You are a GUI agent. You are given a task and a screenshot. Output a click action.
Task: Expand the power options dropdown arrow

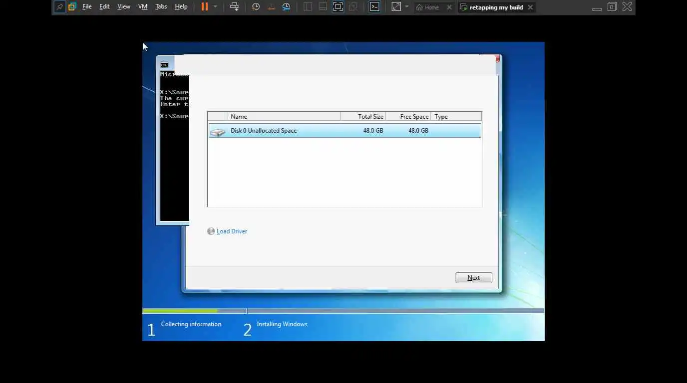[215, 7]
